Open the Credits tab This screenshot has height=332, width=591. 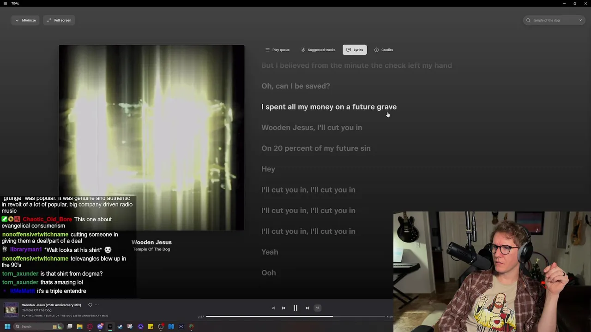383,50
